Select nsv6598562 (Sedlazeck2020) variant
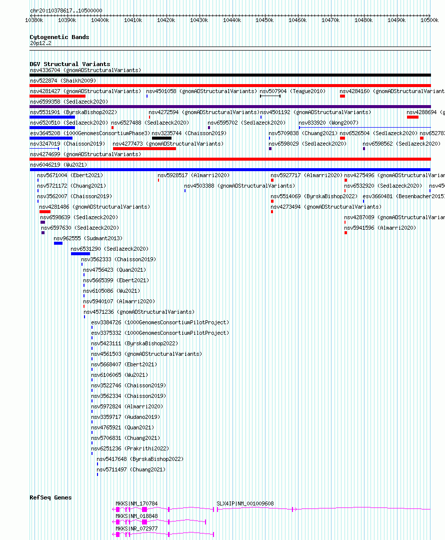The image size is (445, 540). [x=401, y=144]
